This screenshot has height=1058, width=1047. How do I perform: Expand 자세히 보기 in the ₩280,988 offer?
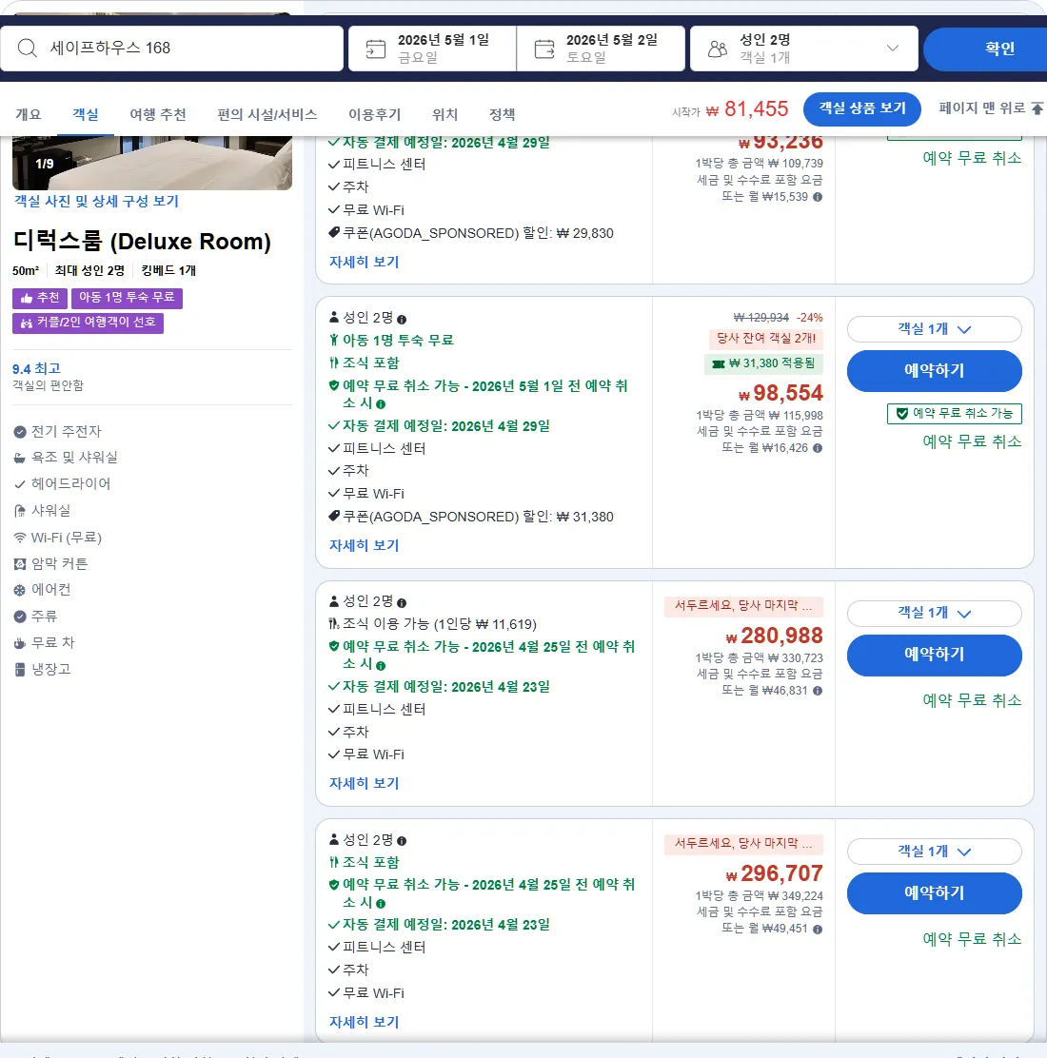(x=364, y=783)
